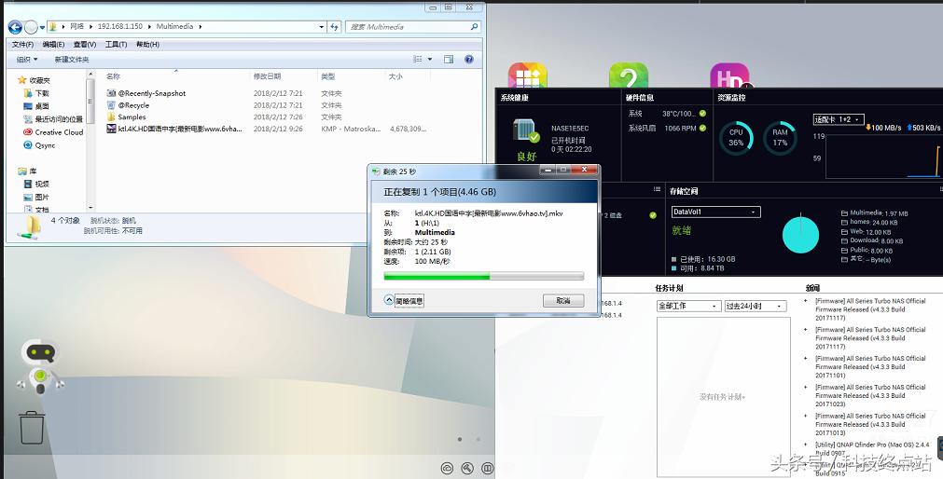Select 下载 in the navigation pane
This screenshot has width=943, height=479.
pyautogui.click(x=36, y=93)
